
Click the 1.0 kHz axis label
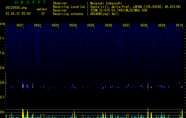coord(3,53)
